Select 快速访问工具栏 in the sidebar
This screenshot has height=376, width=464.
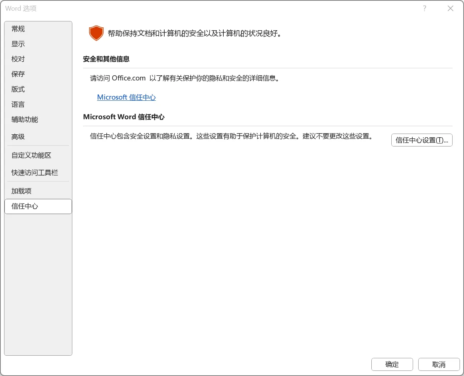[34, 172]
